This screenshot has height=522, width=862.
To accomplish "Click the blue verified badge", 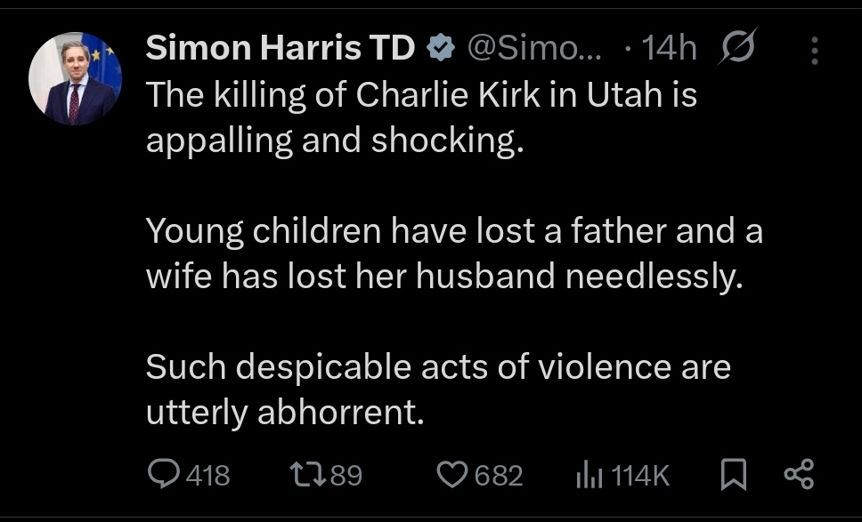I will pos(440,50).
